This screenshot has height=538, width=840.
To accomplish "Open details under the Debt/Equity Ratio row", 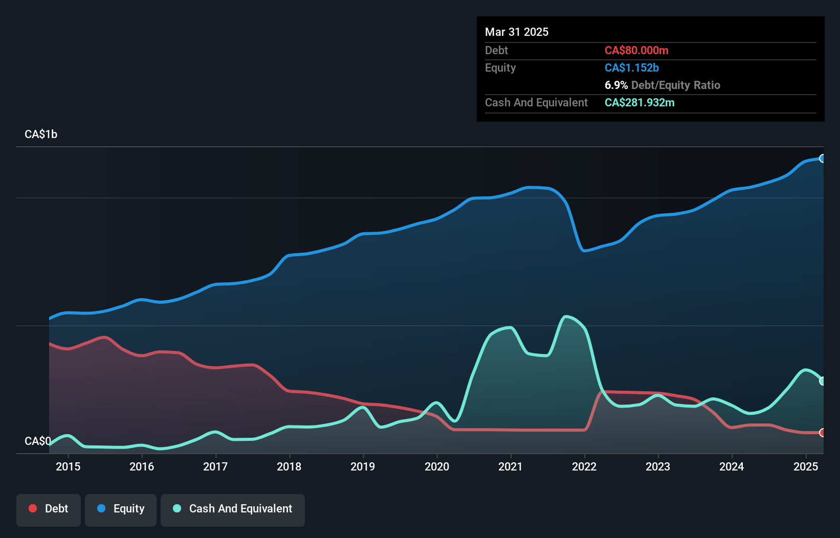I will click(662, 85).
